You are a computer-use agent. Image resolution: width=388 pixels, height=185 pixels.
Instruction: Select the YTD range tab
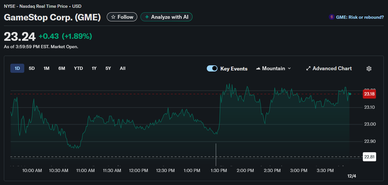(x=78, y=68)
